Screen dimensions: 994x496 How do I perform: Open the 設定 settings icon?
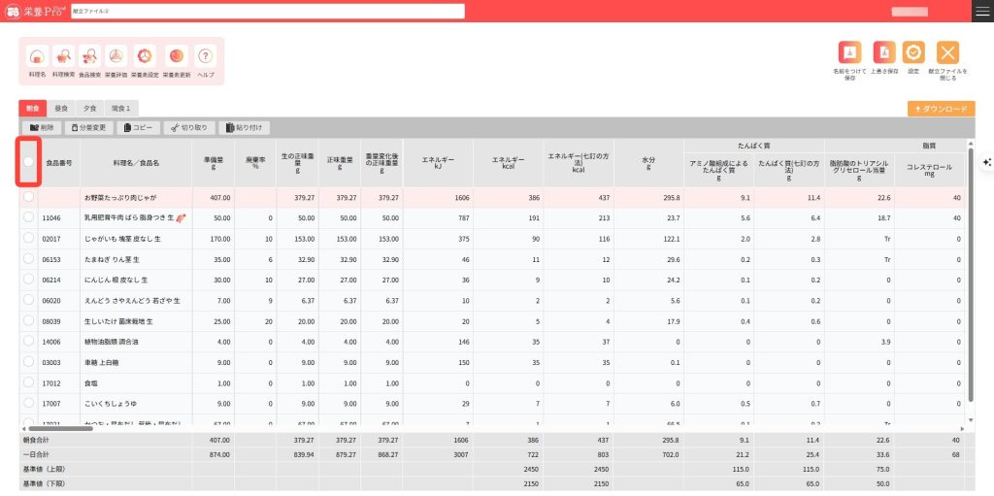point(913,55)
